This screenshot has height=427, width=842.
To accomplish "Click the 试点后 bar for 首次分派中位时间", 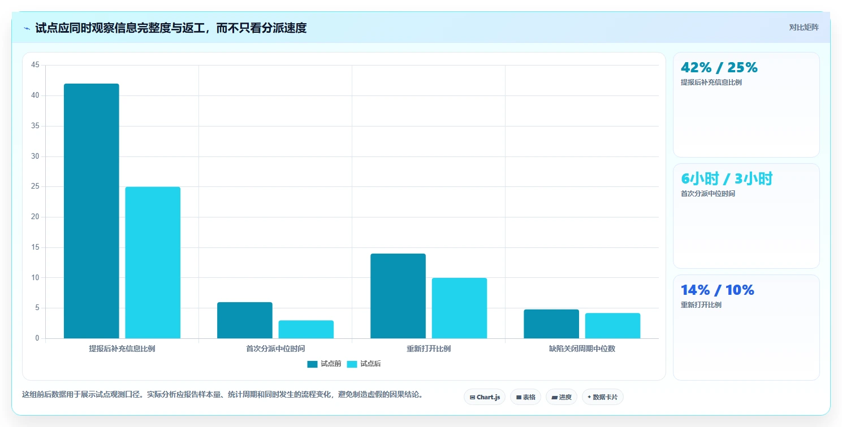I will (x=306, y=329).
